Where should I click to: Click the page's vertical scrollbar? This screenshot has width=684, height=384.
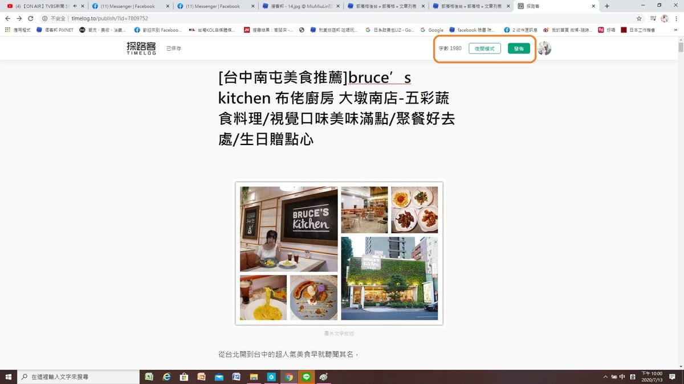pos(680,171)
